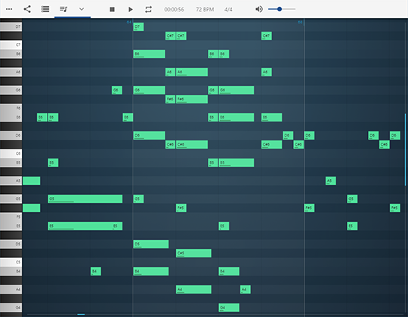This screenshot has width=408, height=317.
Task: Click the 72 BPM tempo display
Action: coord(205,9)
